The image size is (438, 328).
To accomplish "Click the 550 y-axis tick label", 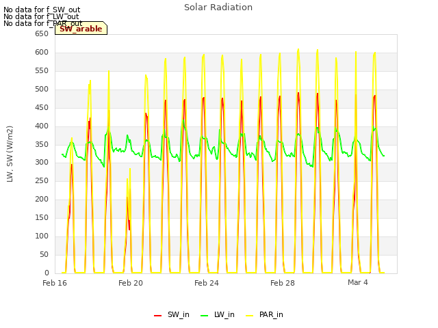I will point(42,71).
